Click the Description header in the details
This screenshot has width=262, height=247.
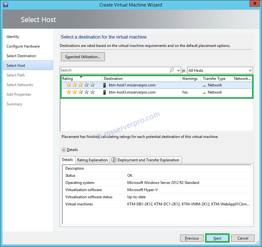(x=74, y=168)
